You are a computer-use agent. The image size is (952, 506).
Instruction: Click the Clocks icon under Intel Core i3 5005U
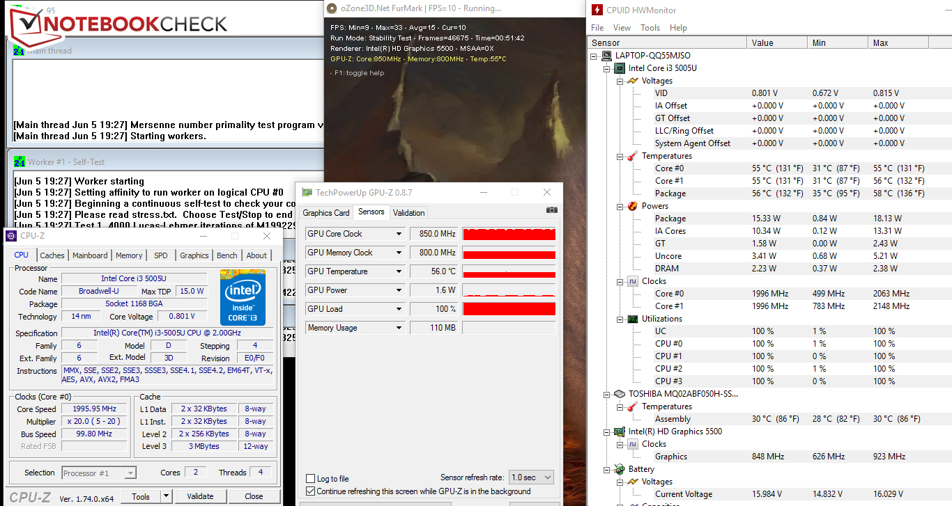[x=633, y=281]
